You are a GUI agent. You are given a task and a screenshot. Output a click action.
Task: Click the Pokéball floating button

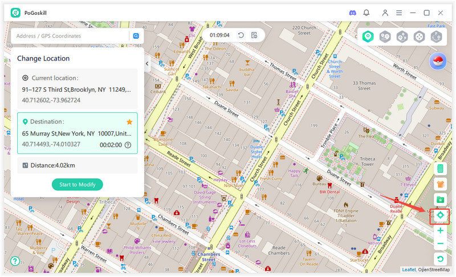(438, 62)
